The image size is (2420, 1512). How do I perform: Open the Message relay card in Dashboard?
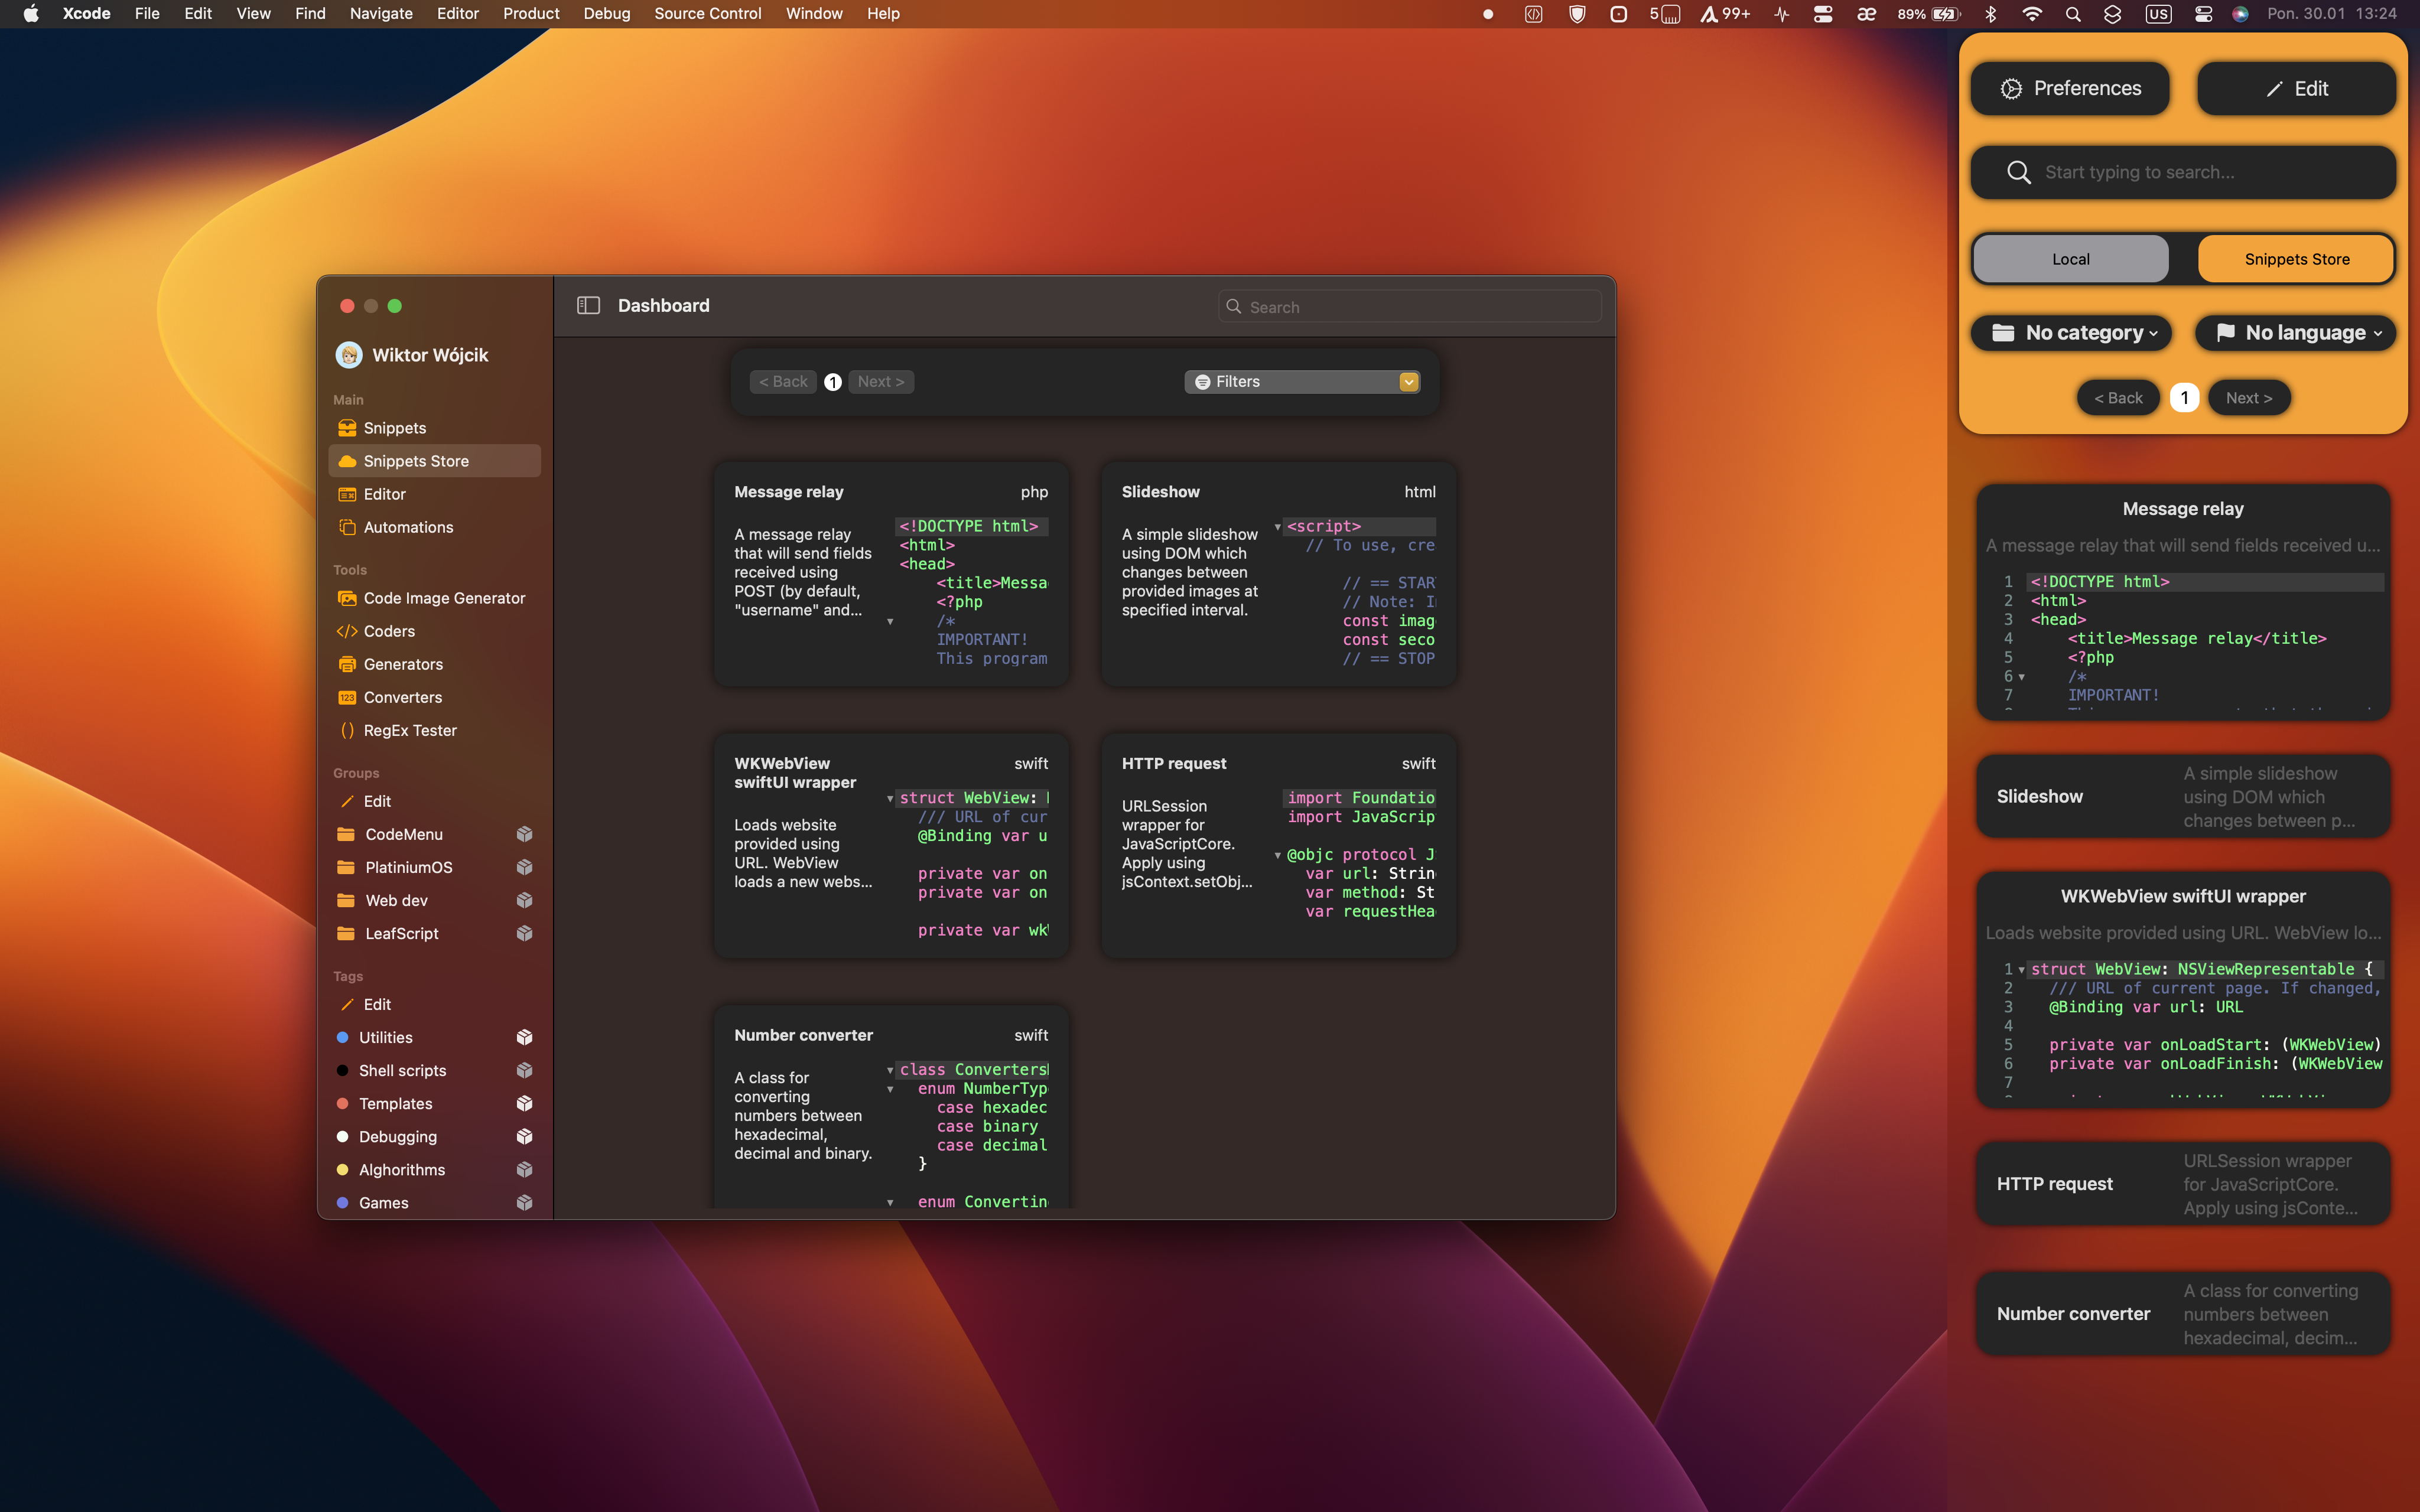891,574
